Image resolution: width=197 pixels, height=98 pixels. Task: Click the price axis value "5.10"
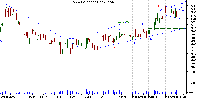pos(193,28)
